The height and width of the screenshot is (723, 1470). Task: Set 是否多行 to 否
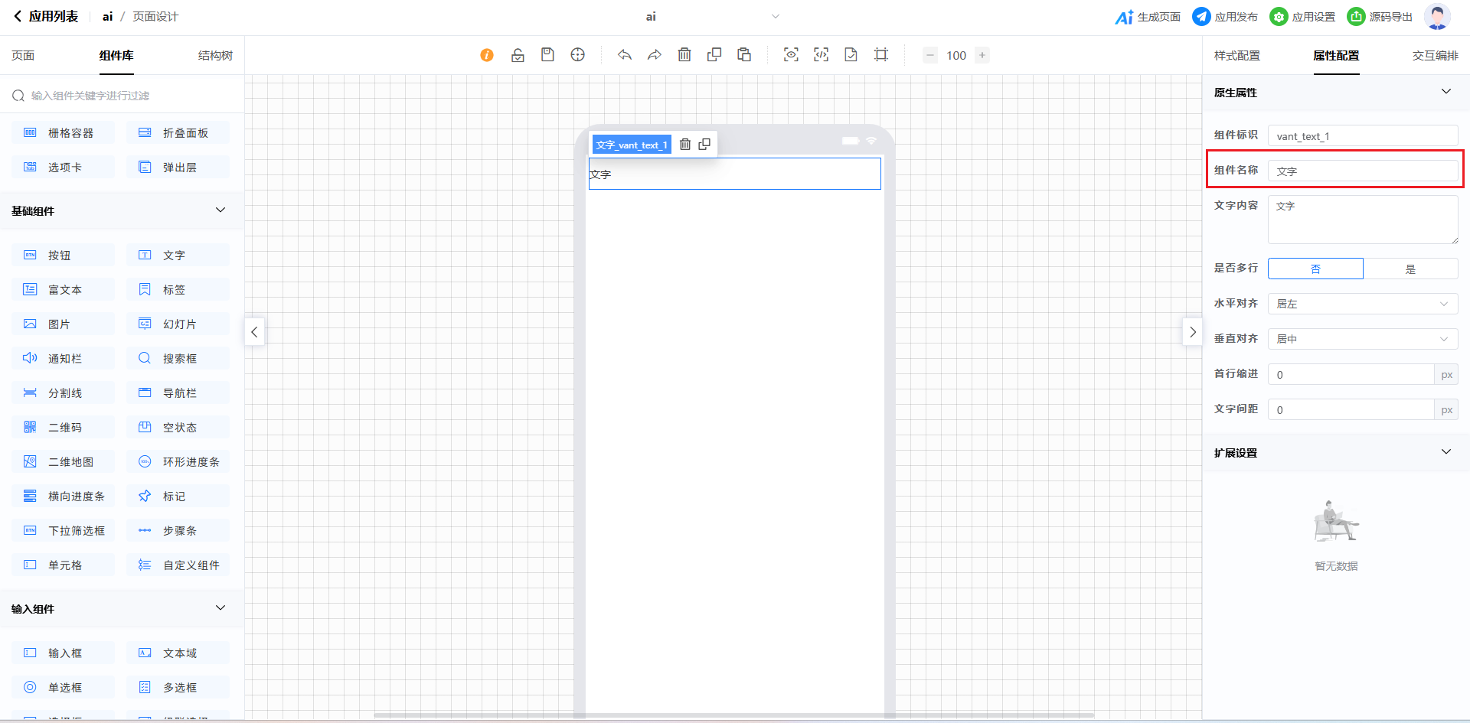1315,269
